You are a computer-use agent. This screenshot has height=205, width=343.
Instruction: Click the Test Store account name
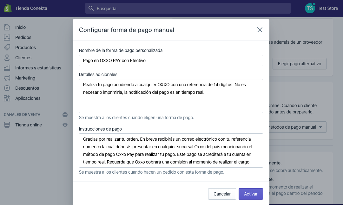click(328, 8)
